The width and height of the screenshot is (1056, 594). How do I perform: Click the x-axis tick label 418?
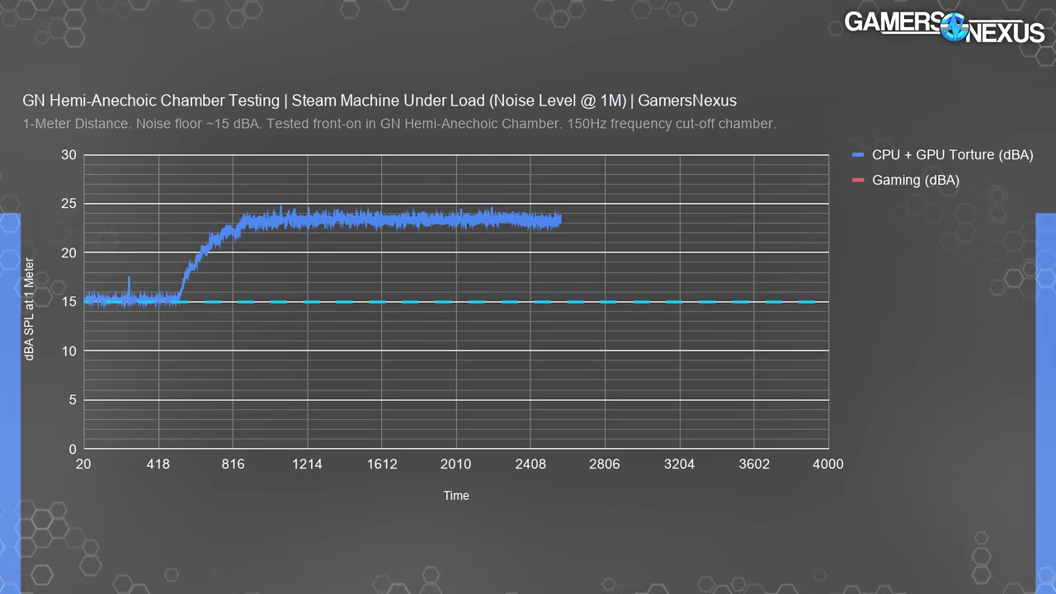click(158, 464)
